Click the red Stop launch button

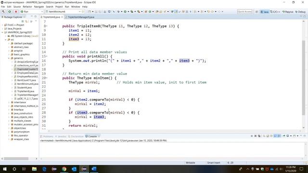(16, 12)
